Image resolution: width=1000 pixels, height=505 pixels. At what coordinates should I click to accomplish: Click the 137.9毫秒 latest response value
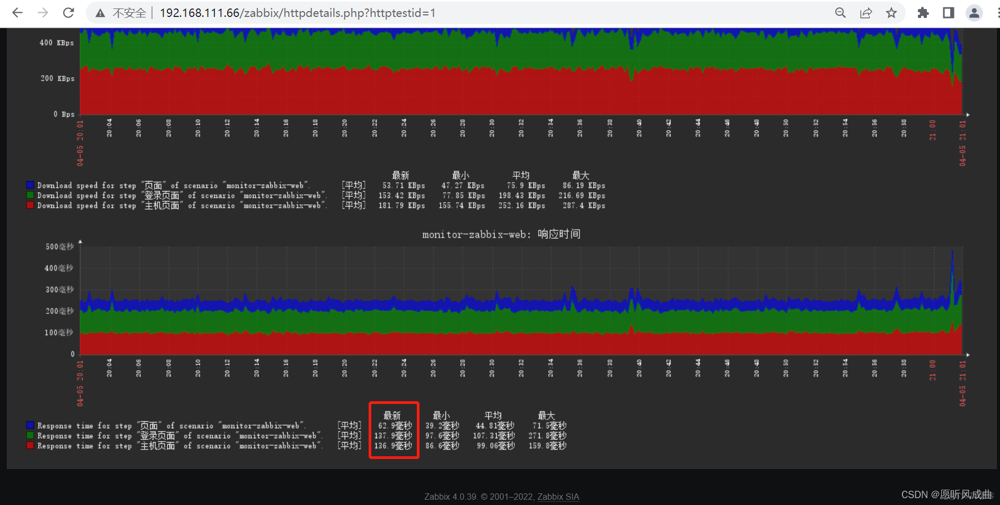point(393,436)
